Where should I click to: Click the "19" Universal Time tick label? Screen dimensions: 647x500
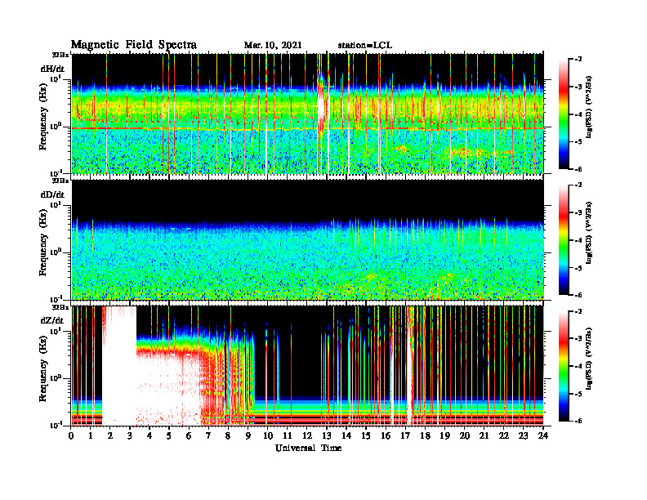[444, 435]
